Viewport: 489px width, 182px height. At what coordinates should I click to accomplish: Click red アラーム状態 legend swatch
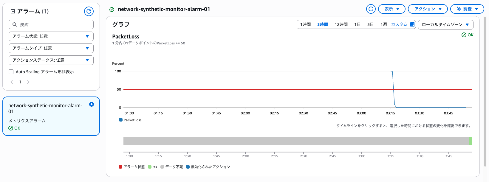pyautogui.click(x=120, y=167)
